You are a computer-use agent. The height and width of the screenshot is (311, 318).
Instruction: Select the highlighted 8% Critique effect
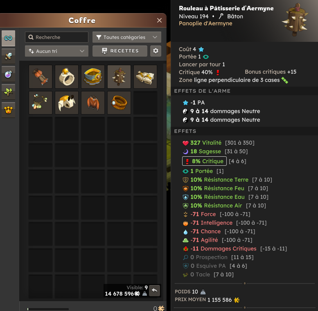tap(204, 161)
